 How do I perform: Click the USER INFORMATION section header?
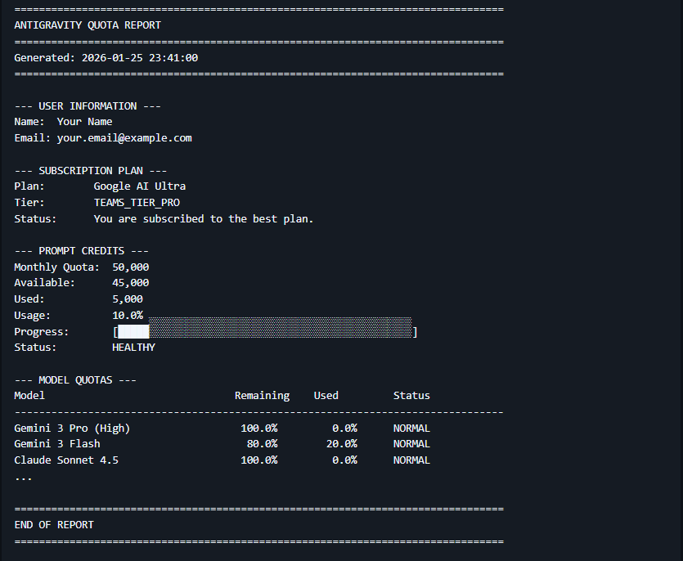pyautogui.click(x=88, y=106)
